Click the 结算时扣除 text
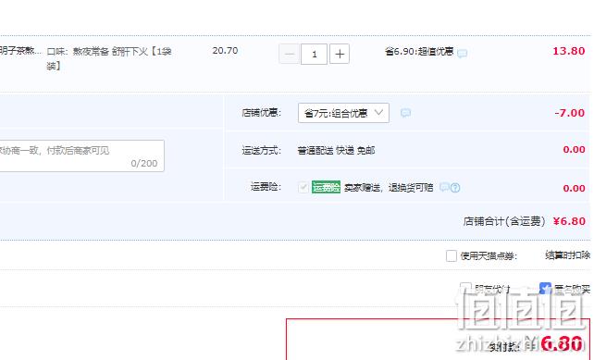 (567, 255)
